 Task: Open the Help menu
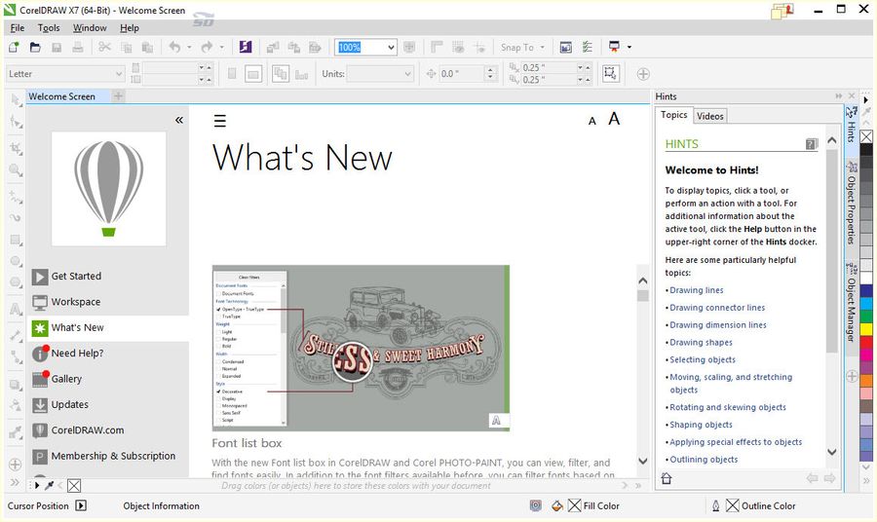(x=130, y=28)
